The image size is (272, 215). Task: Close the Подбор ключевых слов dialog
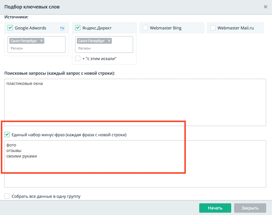266,6
